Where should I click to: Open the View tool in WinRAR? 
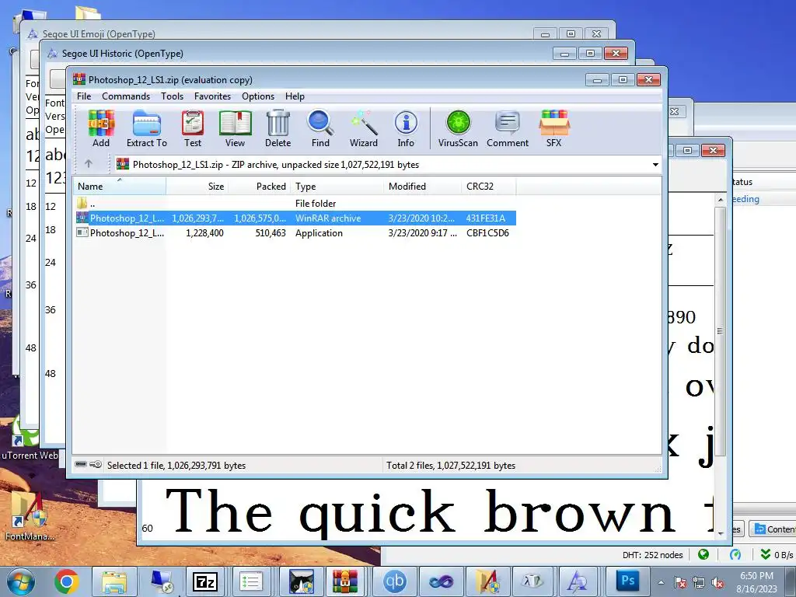[235, 128]
